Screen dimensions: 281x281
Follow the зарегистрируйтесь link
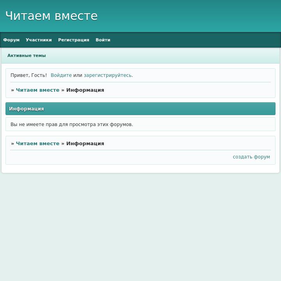click(108, 75)
